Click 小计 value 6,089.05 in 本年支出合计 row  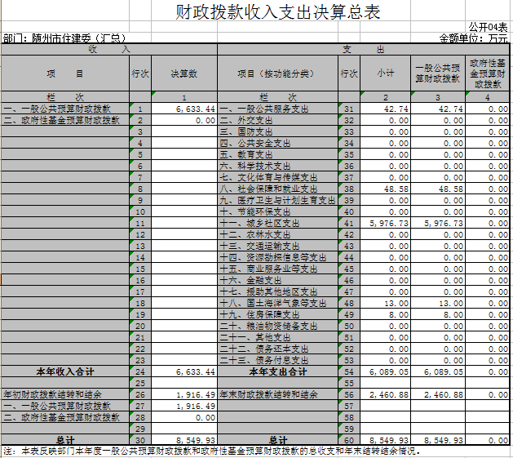385,371
